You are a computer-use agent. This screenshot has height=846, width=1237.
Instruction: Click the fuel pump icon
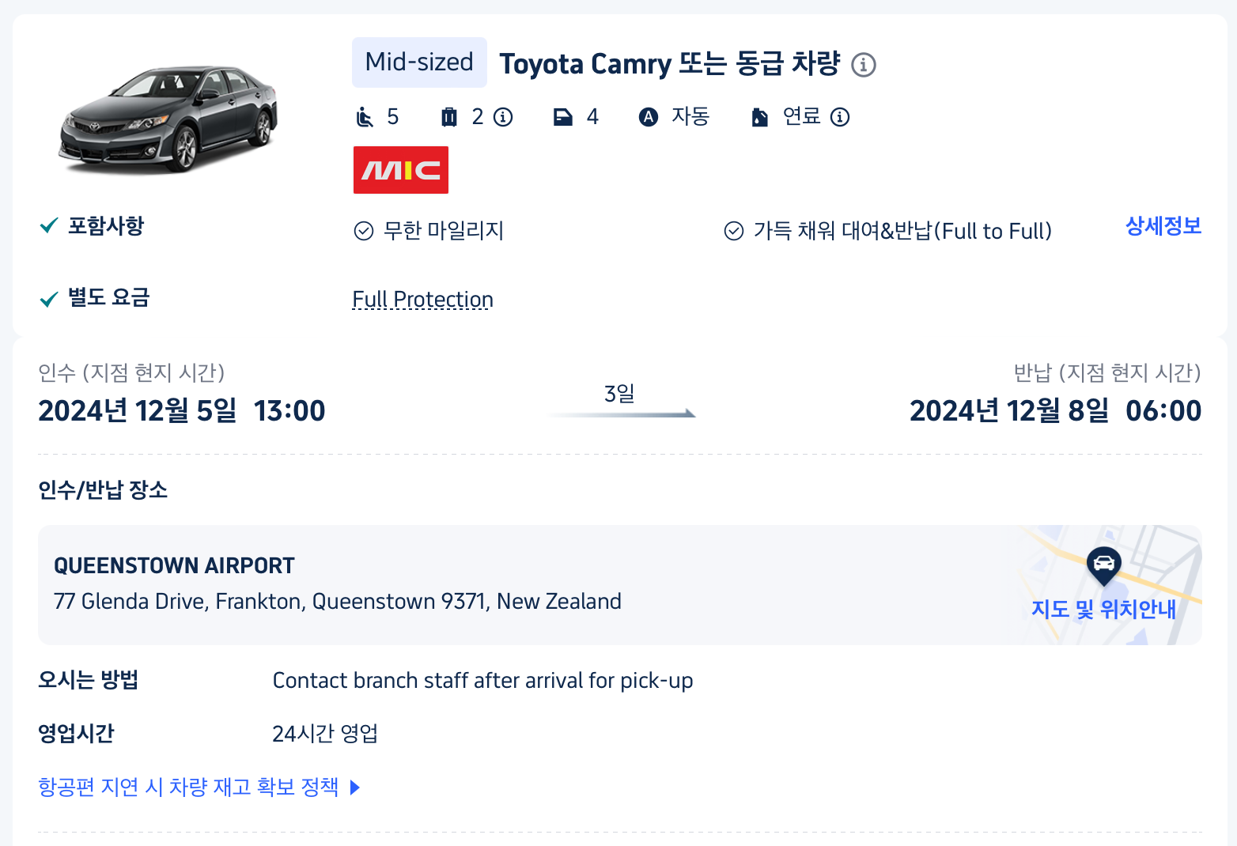(759, 118)
